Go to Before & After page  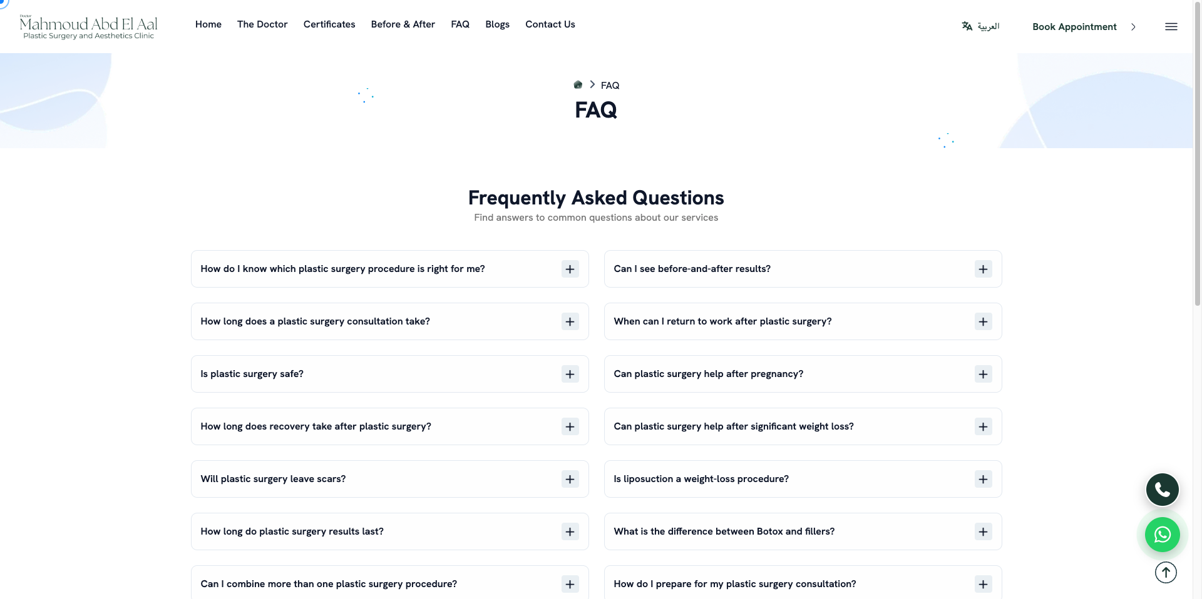tap(403, 24)
